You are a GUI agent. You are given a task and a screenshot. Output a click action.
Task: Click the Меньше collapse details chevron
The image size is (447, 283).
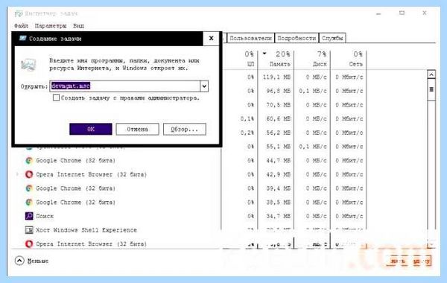tap(19, 261)
